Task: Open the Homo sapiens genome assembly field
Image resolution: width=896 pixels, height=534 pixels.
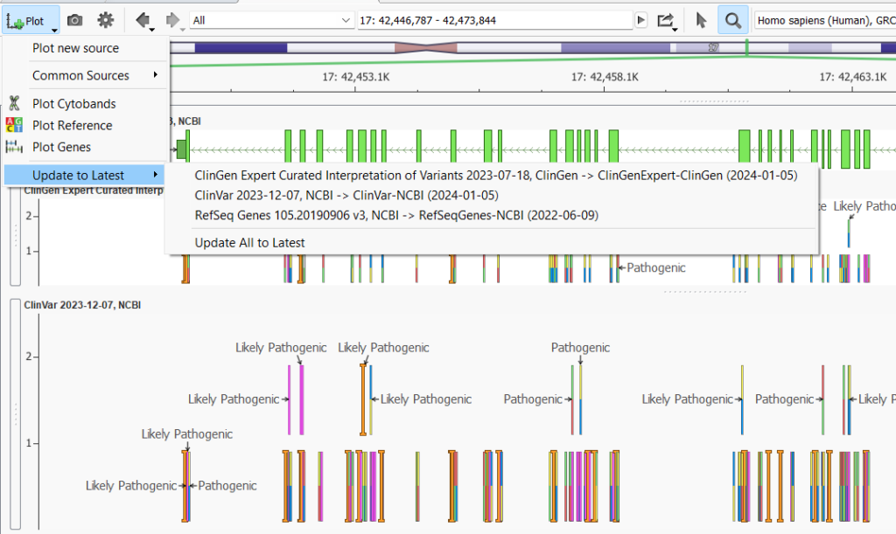Action: click(x=825, y=21)
